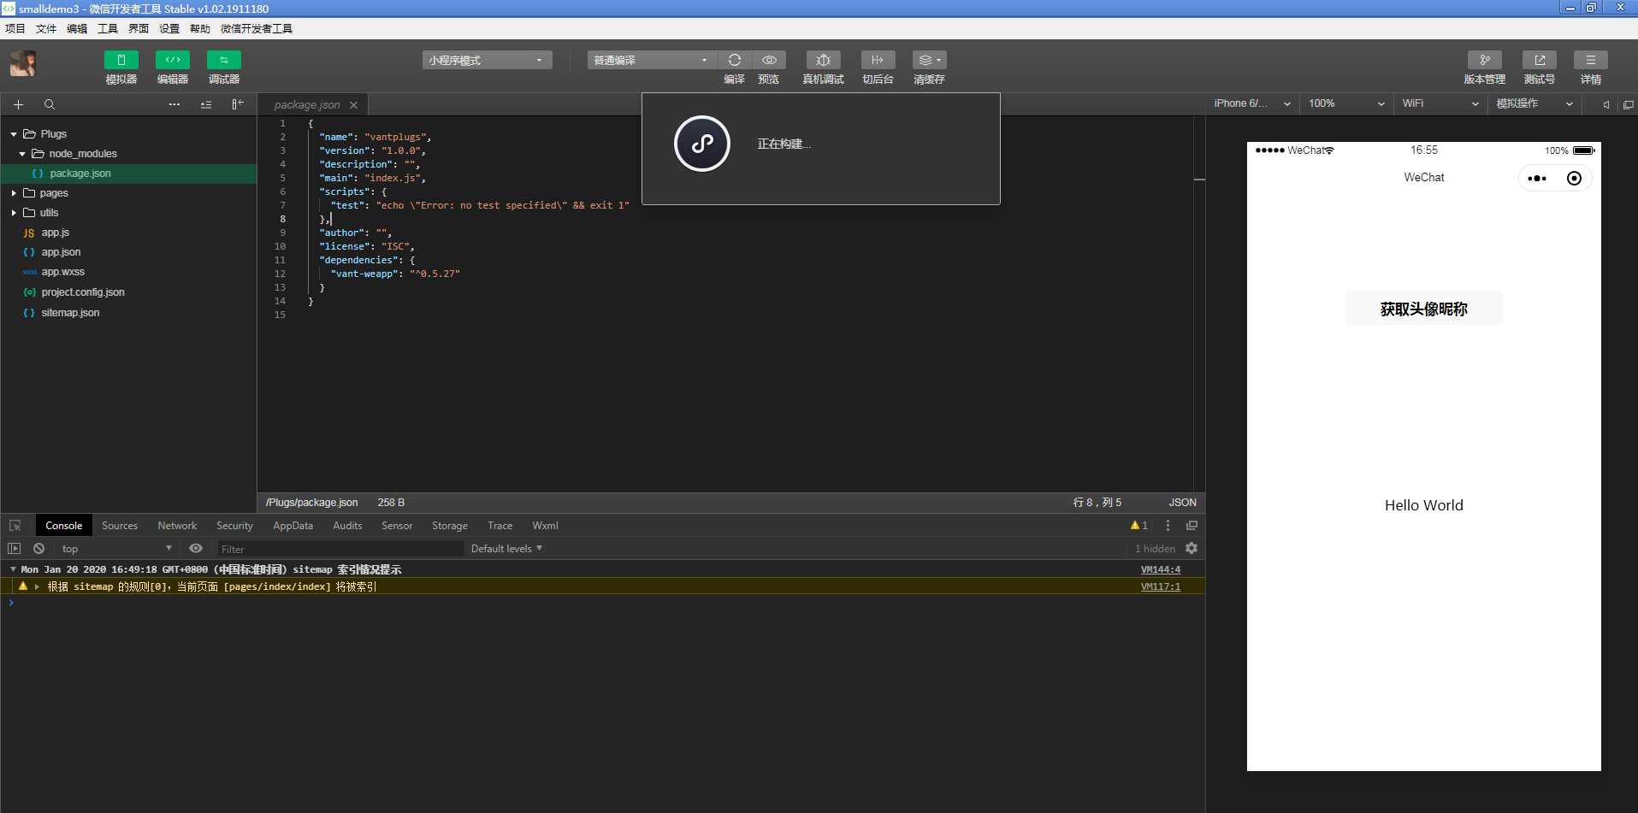Select package.json in the file tree
This screenshot has width=1638, height=813.
point(128,174)
